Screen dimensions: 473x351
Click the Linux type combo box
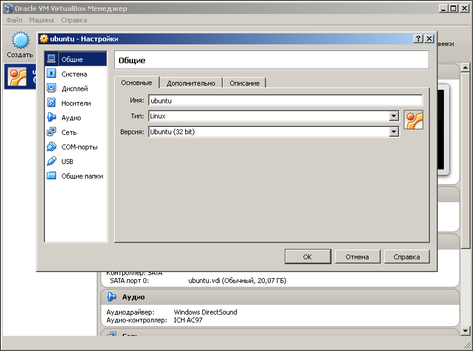274,116
